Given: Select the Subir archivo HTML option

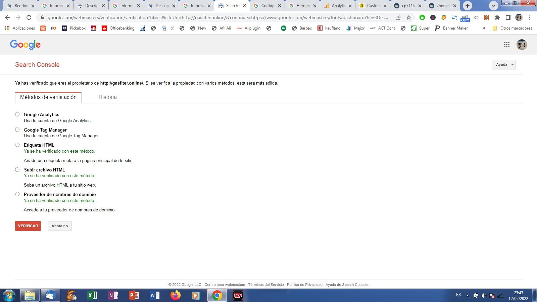Looking at the screenshot, I should click(17, 170).
